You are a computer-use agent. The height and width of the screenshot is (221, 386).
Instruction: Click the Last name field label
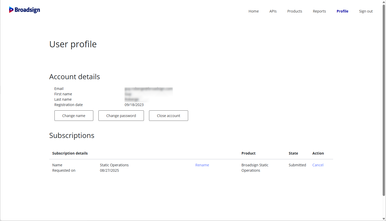click(x=63, y=99)
